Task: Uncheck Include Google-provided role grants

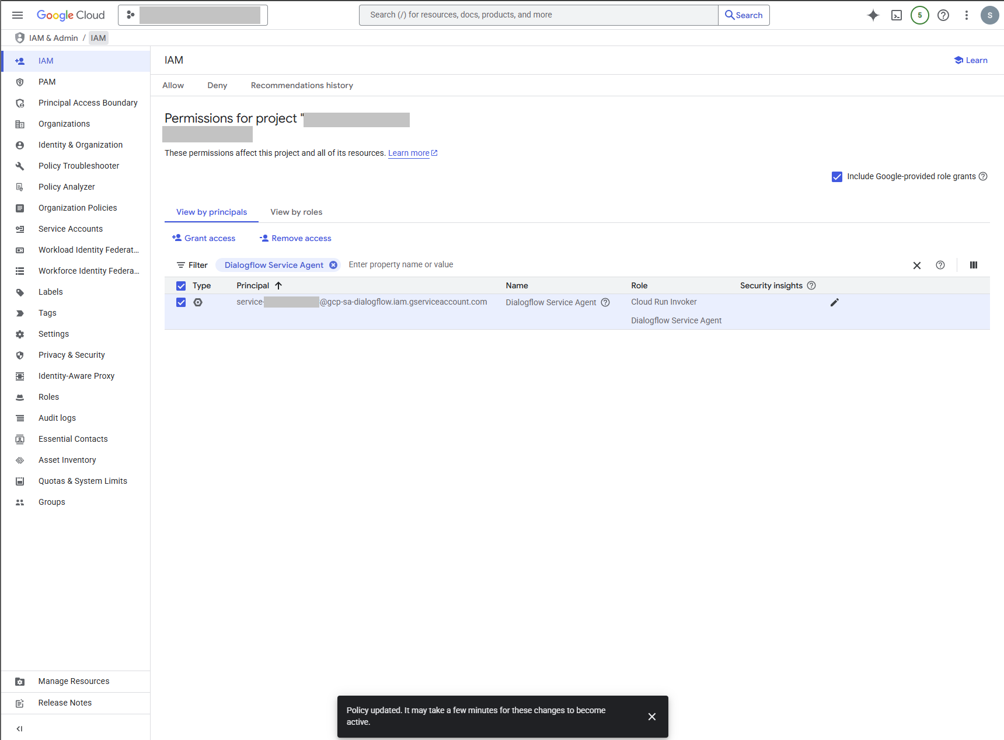Action: pos(837,176)
